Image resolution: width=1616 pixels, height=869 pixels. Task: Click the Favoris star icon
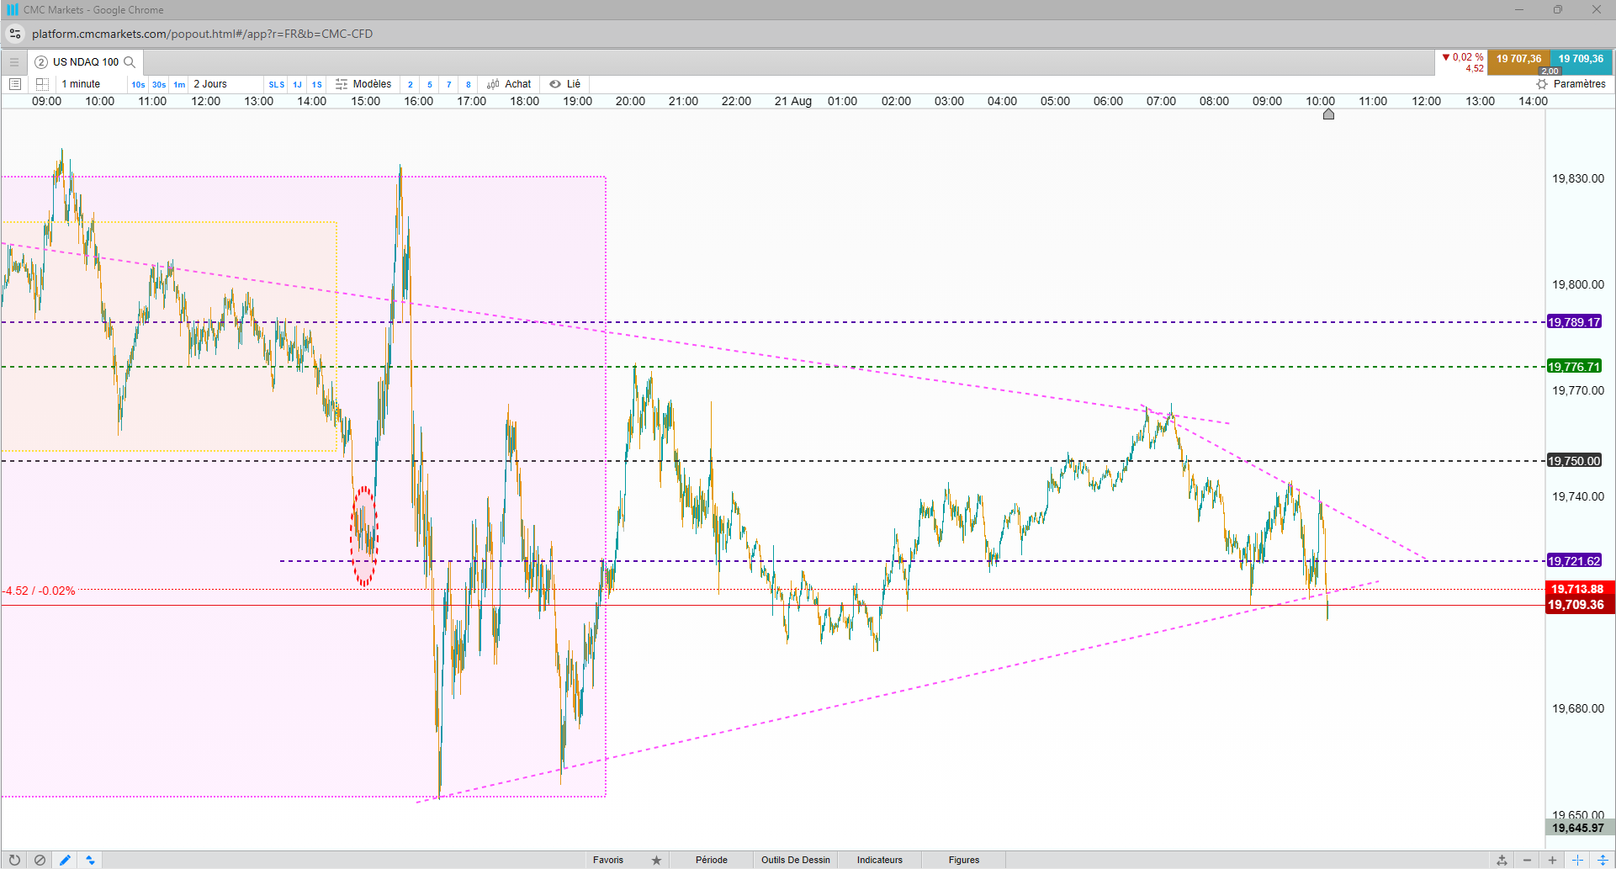click(656, 860)
